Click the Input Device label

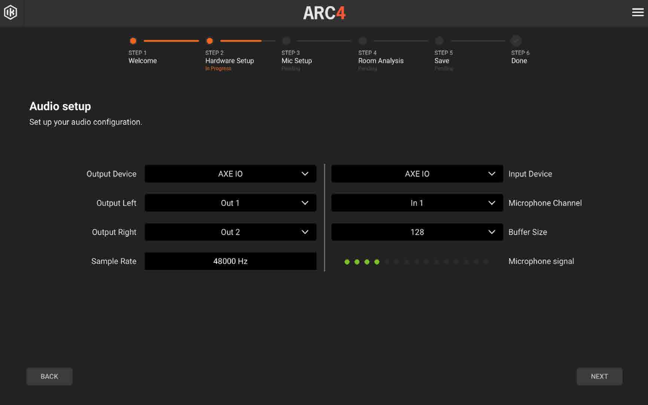(x=530, y=174)
